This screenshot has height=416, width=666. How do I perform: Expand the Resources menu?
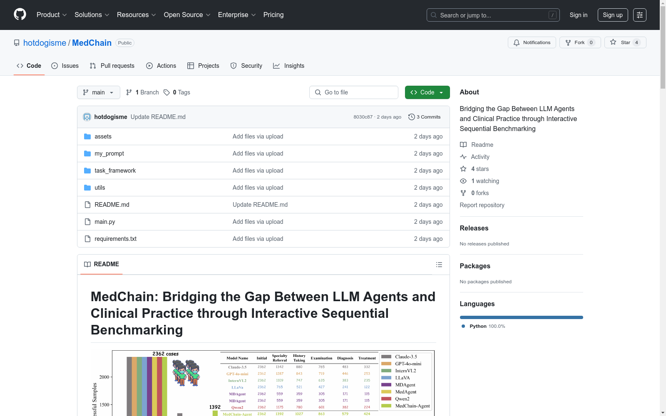(x=137, y=15)
